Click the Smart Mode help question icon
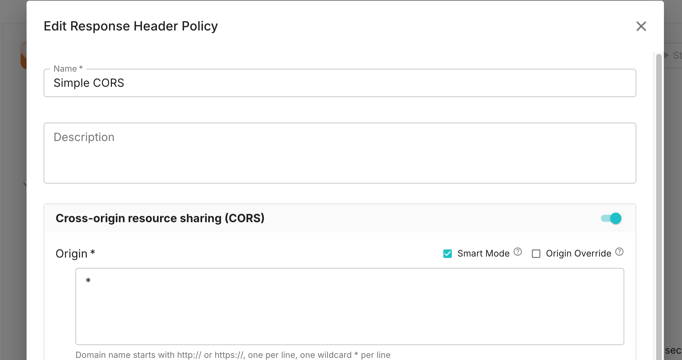Image resolution: width=682 pixels, height=360 pixels. (x=518, y=252)
